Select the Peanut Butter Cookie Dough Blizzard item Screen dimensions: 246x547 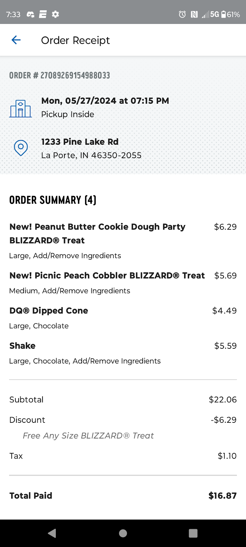97,233
